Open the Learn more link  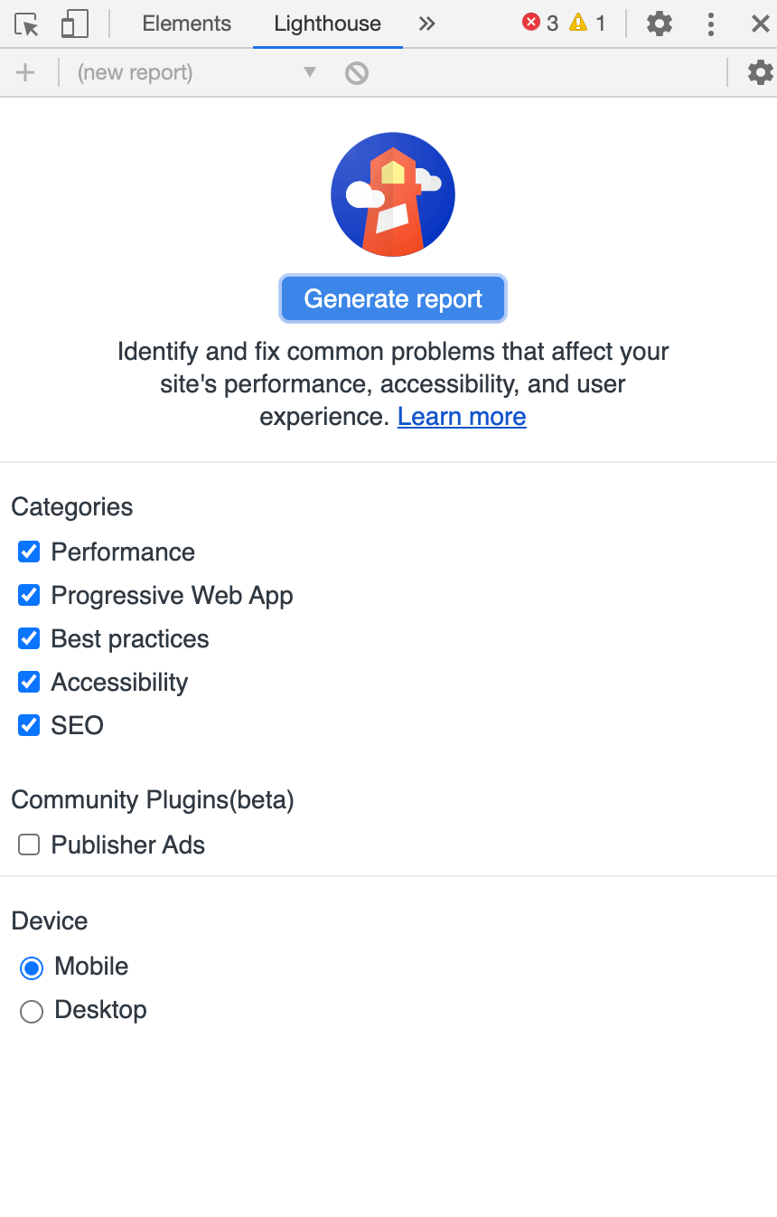[x=462, y=417]
